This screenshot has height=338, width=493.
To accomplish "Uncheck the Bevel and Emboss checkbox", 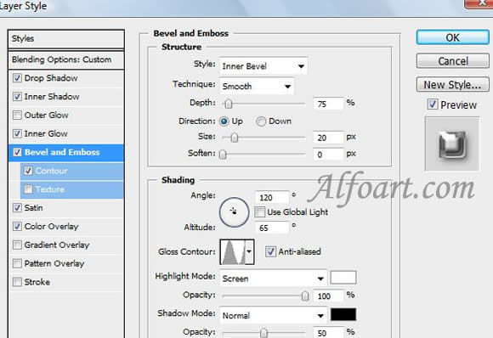I will tap(17, 152).
